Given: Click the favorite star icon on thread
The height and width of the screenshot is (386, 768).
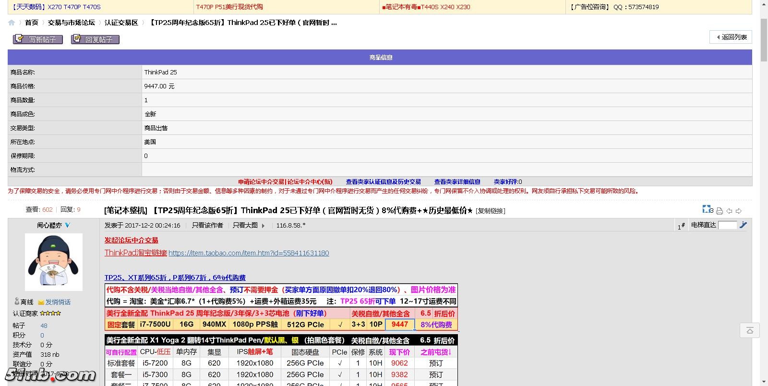Looking at the screenshot, I should [707, 209].
